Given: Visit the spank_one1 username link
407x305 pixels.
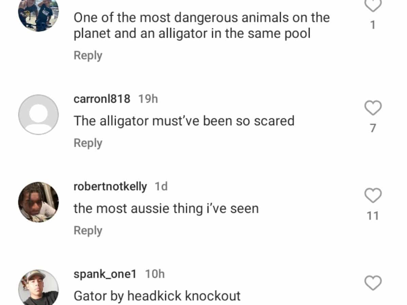Looking at the screenshot, I should [105, 274].
